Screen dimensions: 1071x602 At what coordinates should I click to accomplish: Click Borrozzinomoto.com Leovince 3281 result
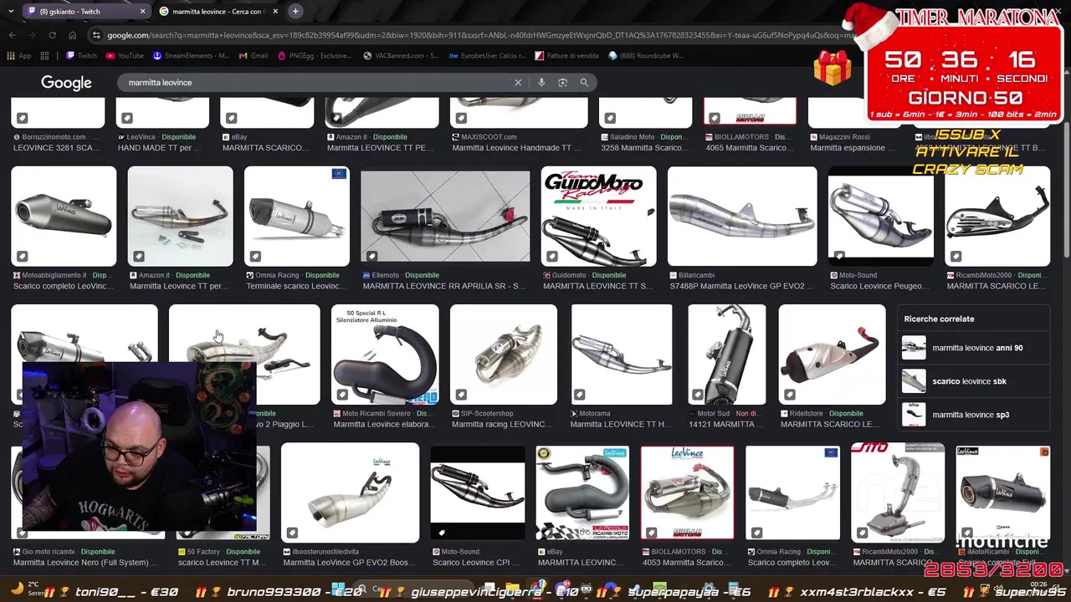[58, 142]
